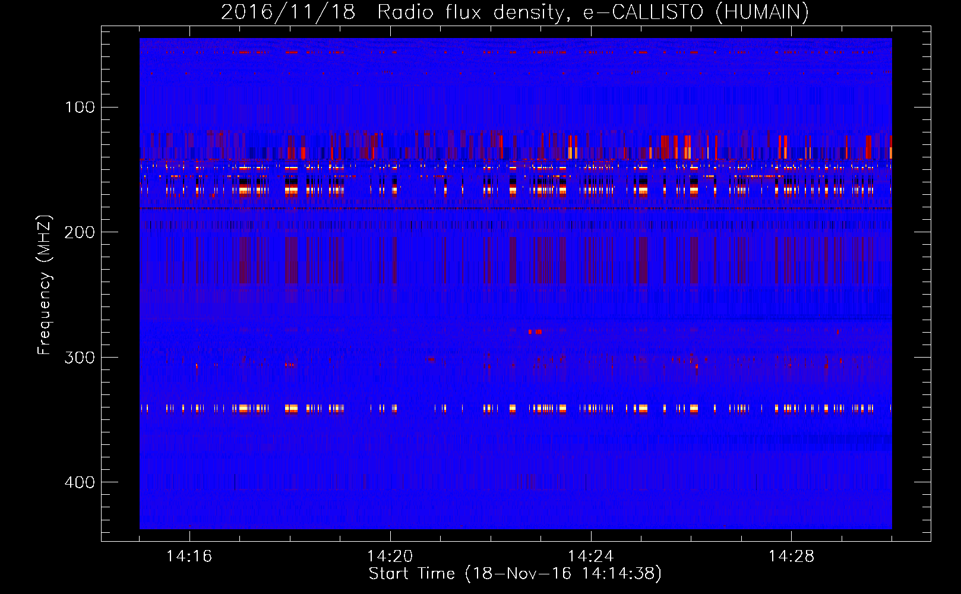Click the "100" frequency tick label
961x594 pixels.
[80, 107]
